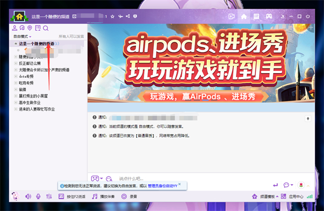Switch to the home tab icon
Image resolution: width=324 pixels, height=211 pixels.
[x=244, y=16]
